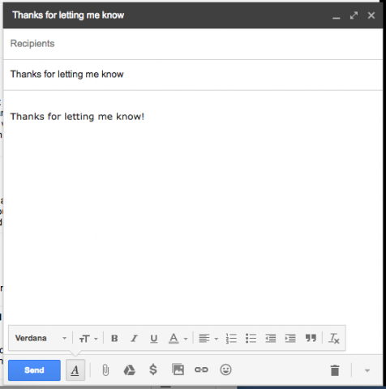This screenshot has width=386, height=389.
Task: Insert a photo using the image icon
Action: pos(178,370)
